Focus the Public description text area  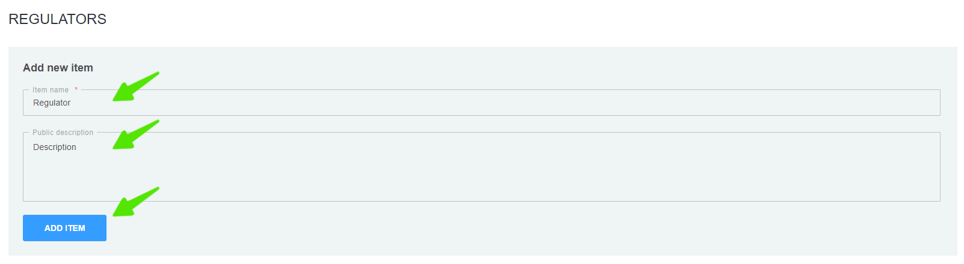tap(481, 167)
